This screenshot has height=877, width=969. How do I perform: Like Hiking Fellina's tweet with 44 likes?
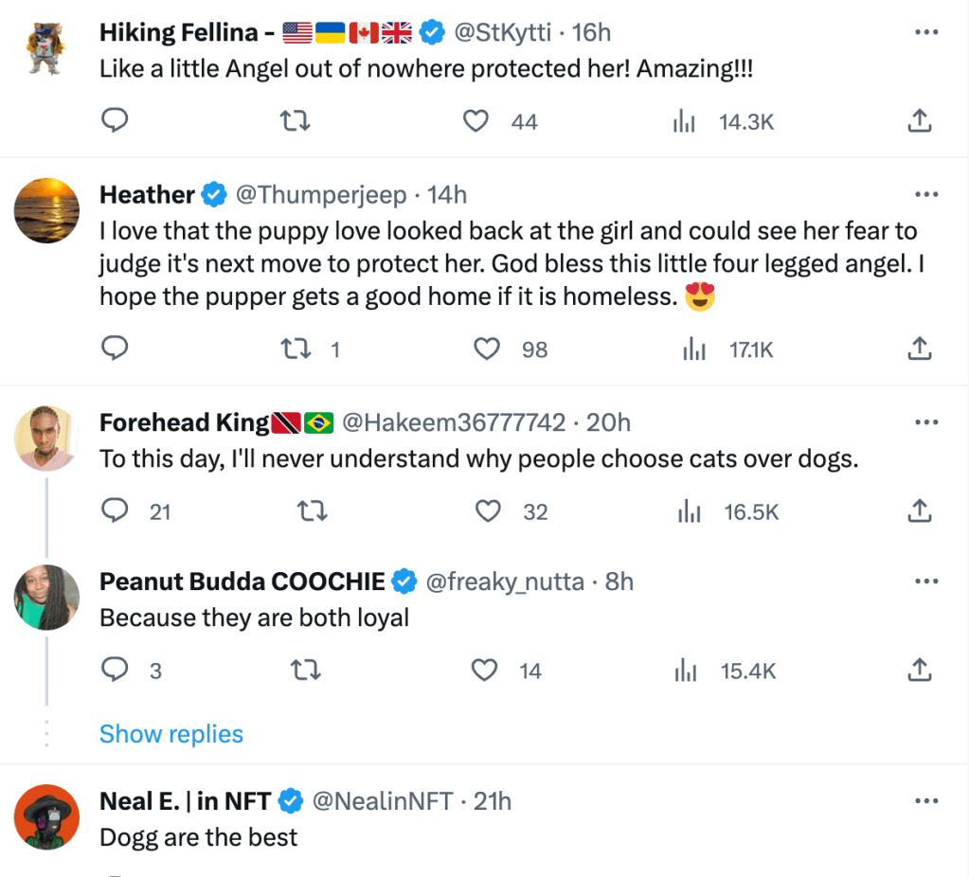point(476,120)
